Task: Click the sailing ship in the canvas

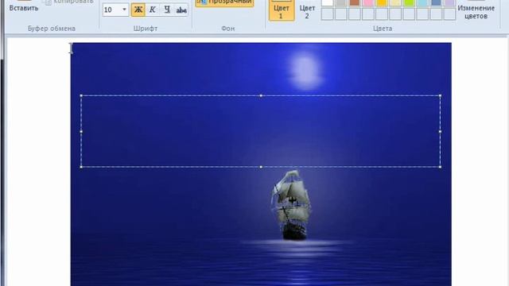Action: click(291, 206)
